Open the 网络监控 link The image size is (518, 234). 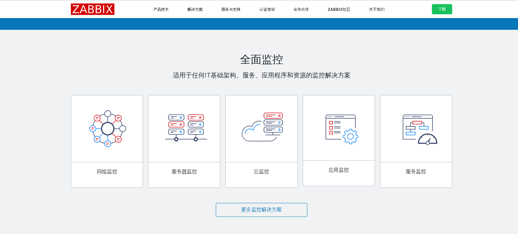coord(107,172)
